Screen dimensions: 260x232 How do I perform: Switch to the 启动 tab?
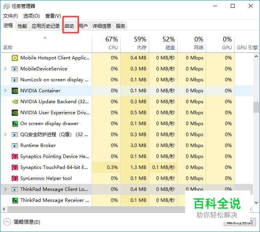[x=69, y=26]
